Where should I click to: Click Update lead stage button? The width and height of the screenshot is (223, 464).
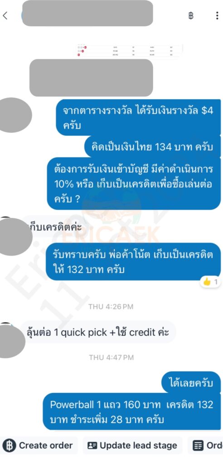coord(133,445)
